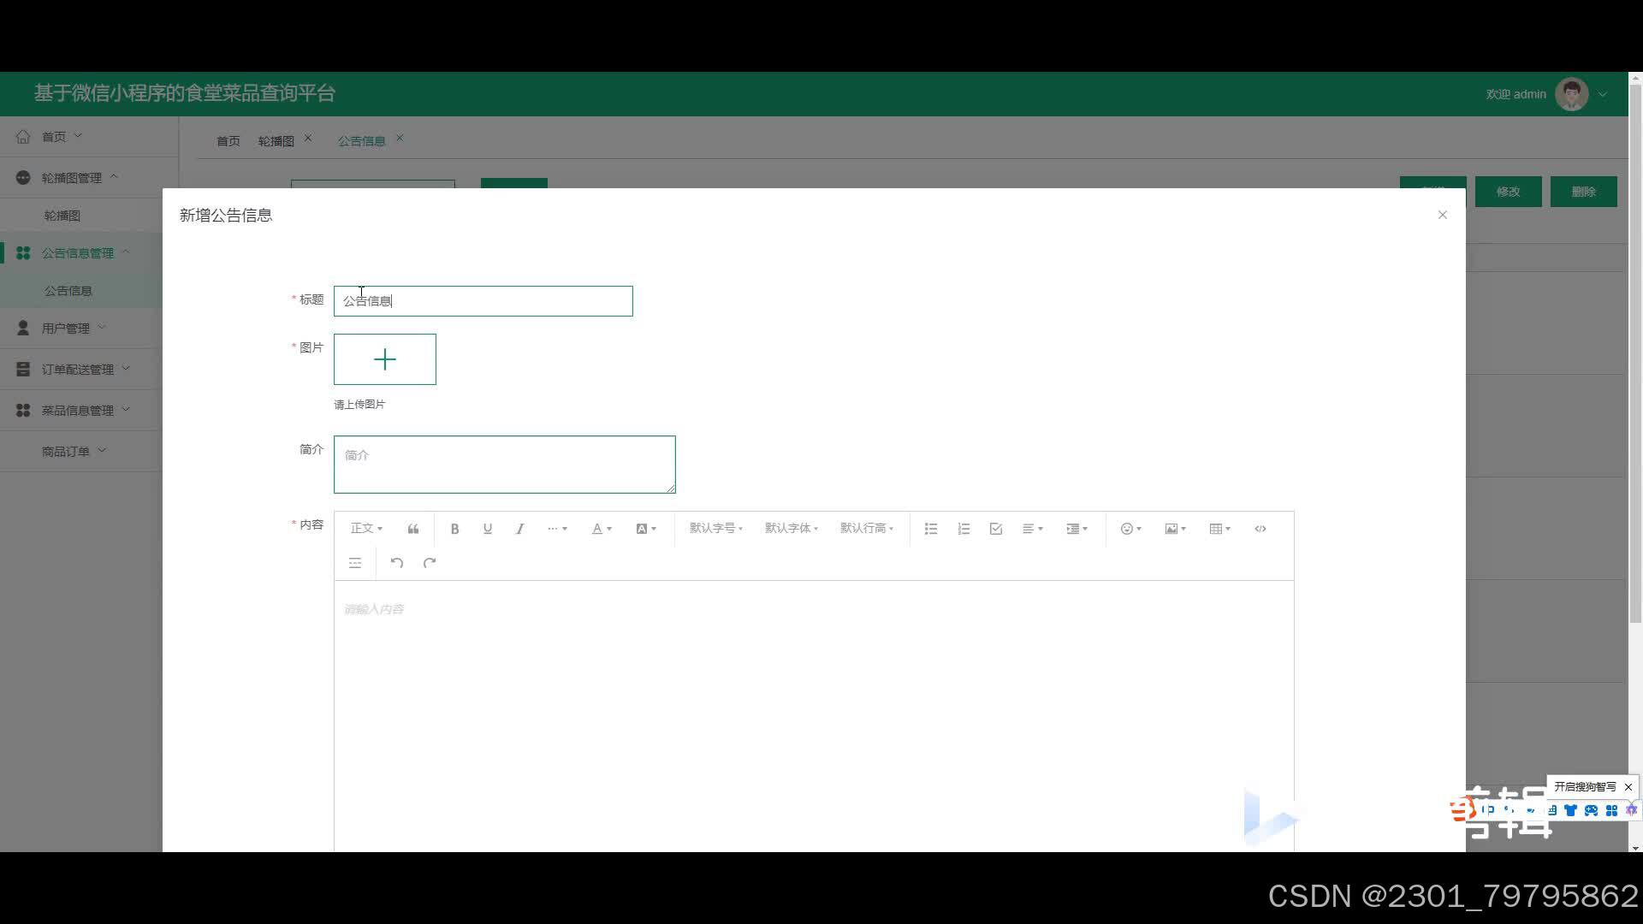
Task: Click the plus box to upload an image
Action: click(385, 359)
